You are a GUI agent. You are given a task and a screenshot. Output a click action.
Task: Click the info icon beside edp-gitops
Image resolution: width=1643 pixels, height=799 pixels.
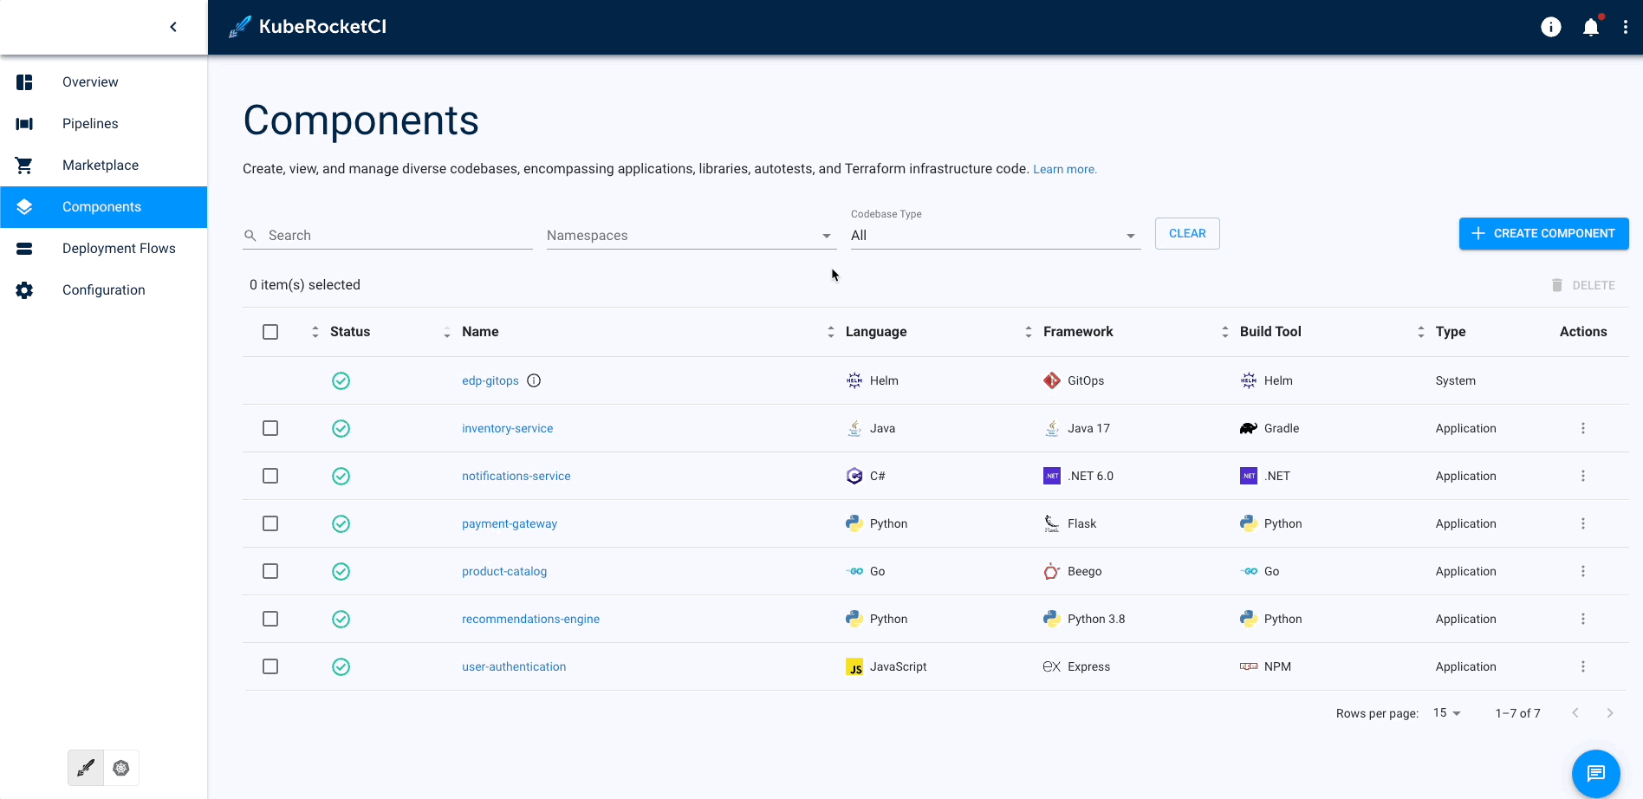(x=534, y=380)
